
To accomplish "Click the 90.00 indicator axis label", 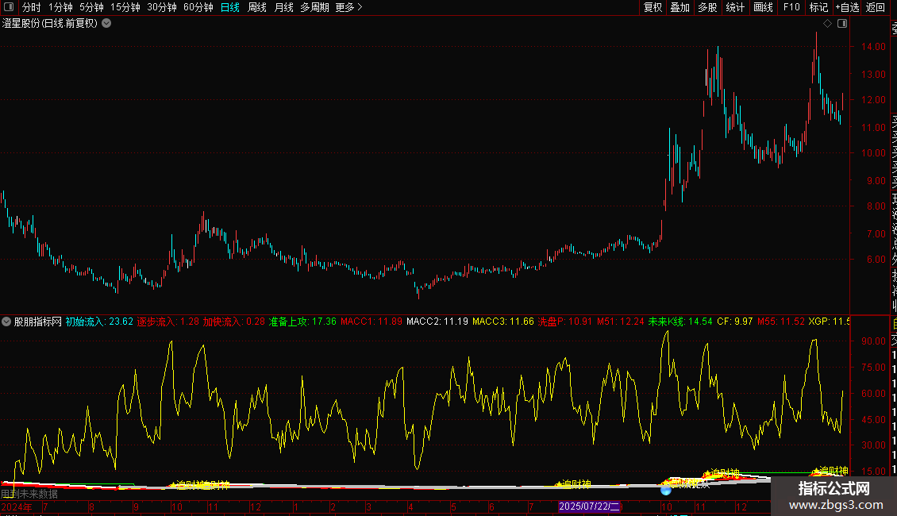I will (873, 341).
